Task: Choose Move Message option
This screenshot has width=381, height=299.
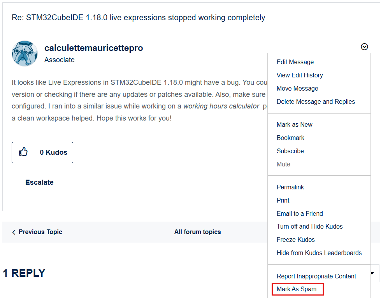Action: pos(297,89)
